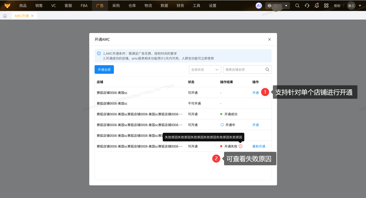366x198 pixels.
Task: Click 重新开通 link for failed store
Action: pos(259,146)
